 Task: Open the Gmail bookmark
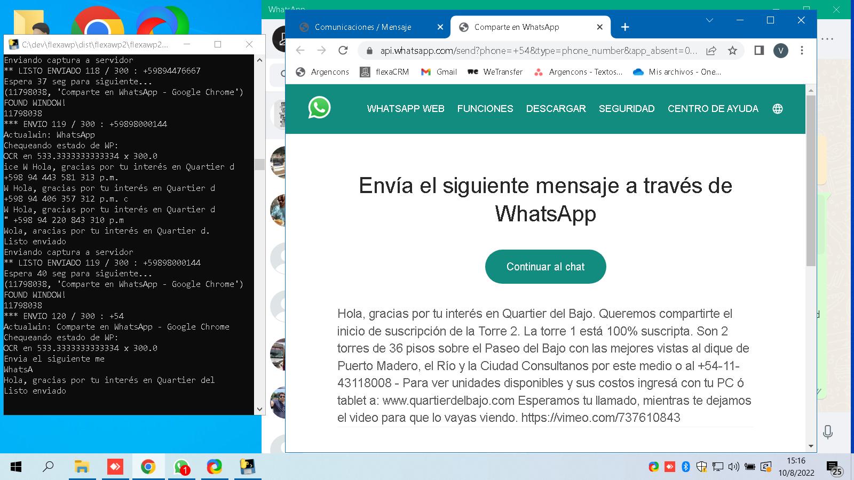click(x=439, y=72)
